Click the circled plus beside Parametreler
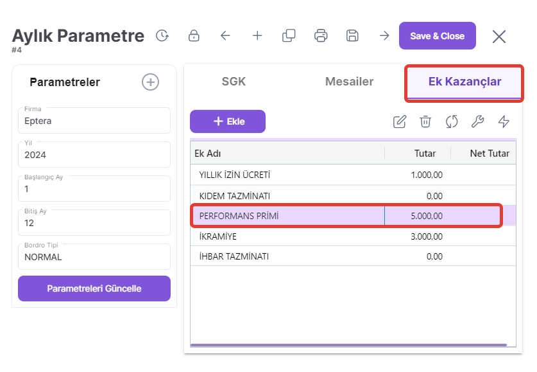The image size is (537, 372). 150,82
